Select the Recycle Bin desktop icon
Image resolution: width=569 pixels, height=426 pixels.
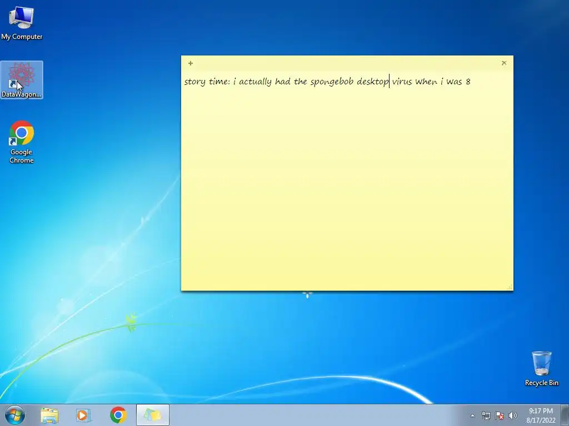point(541,368)
